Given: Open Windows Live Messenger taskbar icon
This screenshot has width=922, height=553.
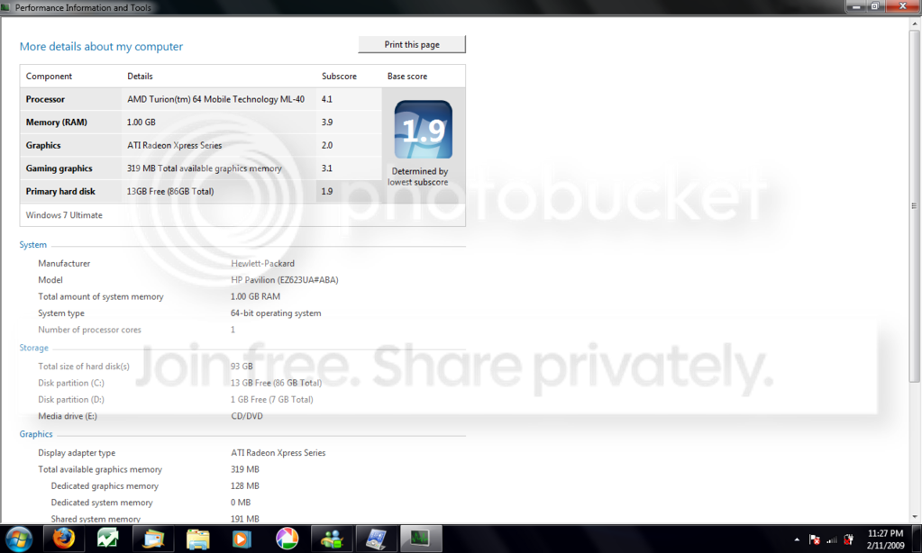Looking at the screenshot, I should (333, 539).
